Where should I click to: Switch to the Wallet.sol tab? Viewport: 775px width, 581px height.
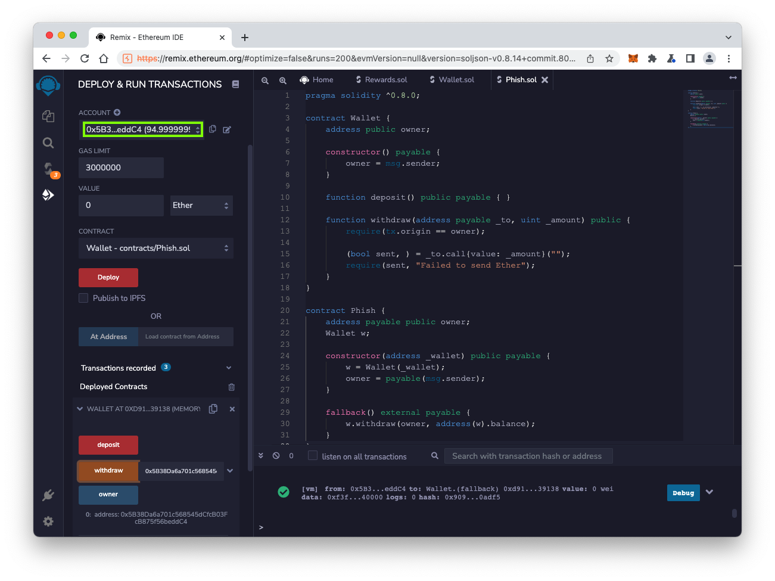[452, 80]
